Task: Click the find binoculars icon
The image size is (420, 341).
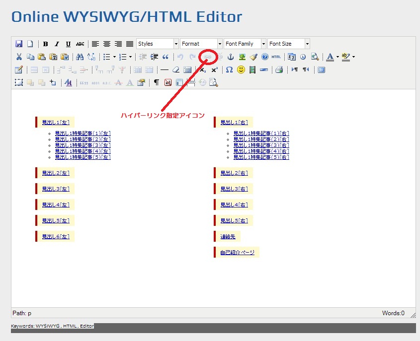Action: coord(80,57)
